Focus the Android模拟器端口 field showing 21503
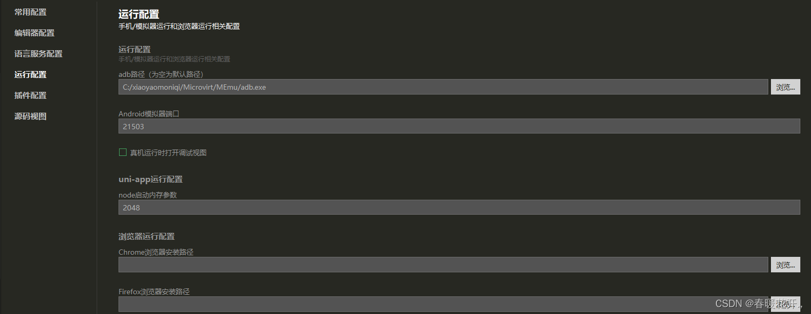The width and height of the screenshot is (811, 314). coord(459,127)
